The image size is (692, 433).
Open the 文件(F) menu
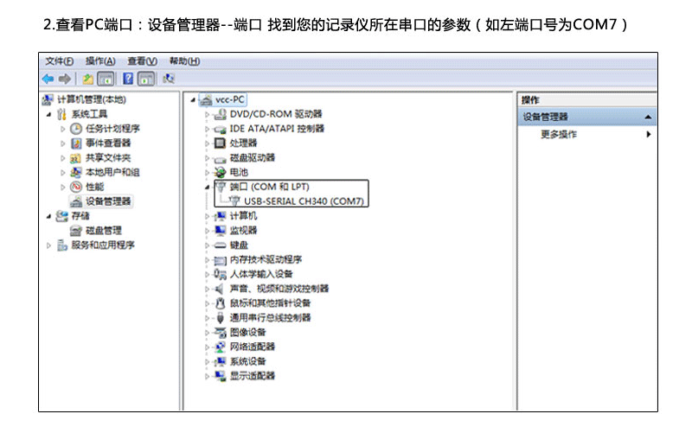point(60,61)
